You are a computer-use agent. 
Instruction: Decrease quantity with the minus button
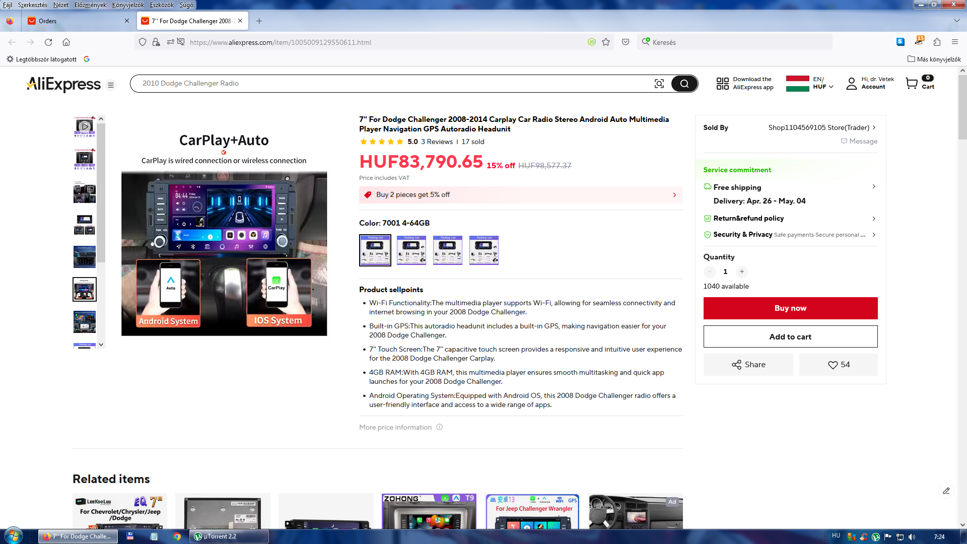coord(709,271)
